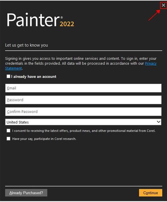Click the orange 2022 year badge
The height and width of the screenshot is (202, 167).
[67, 24]
